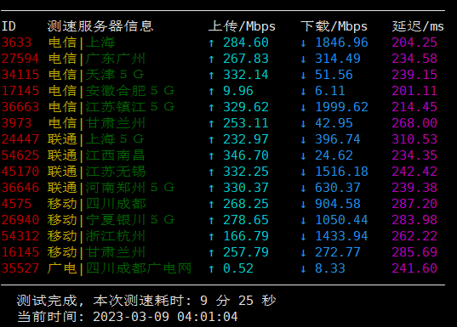Viewport: 457px width, 327px height.
Task: Select upload value 166.79
Action: click(246, 236)
